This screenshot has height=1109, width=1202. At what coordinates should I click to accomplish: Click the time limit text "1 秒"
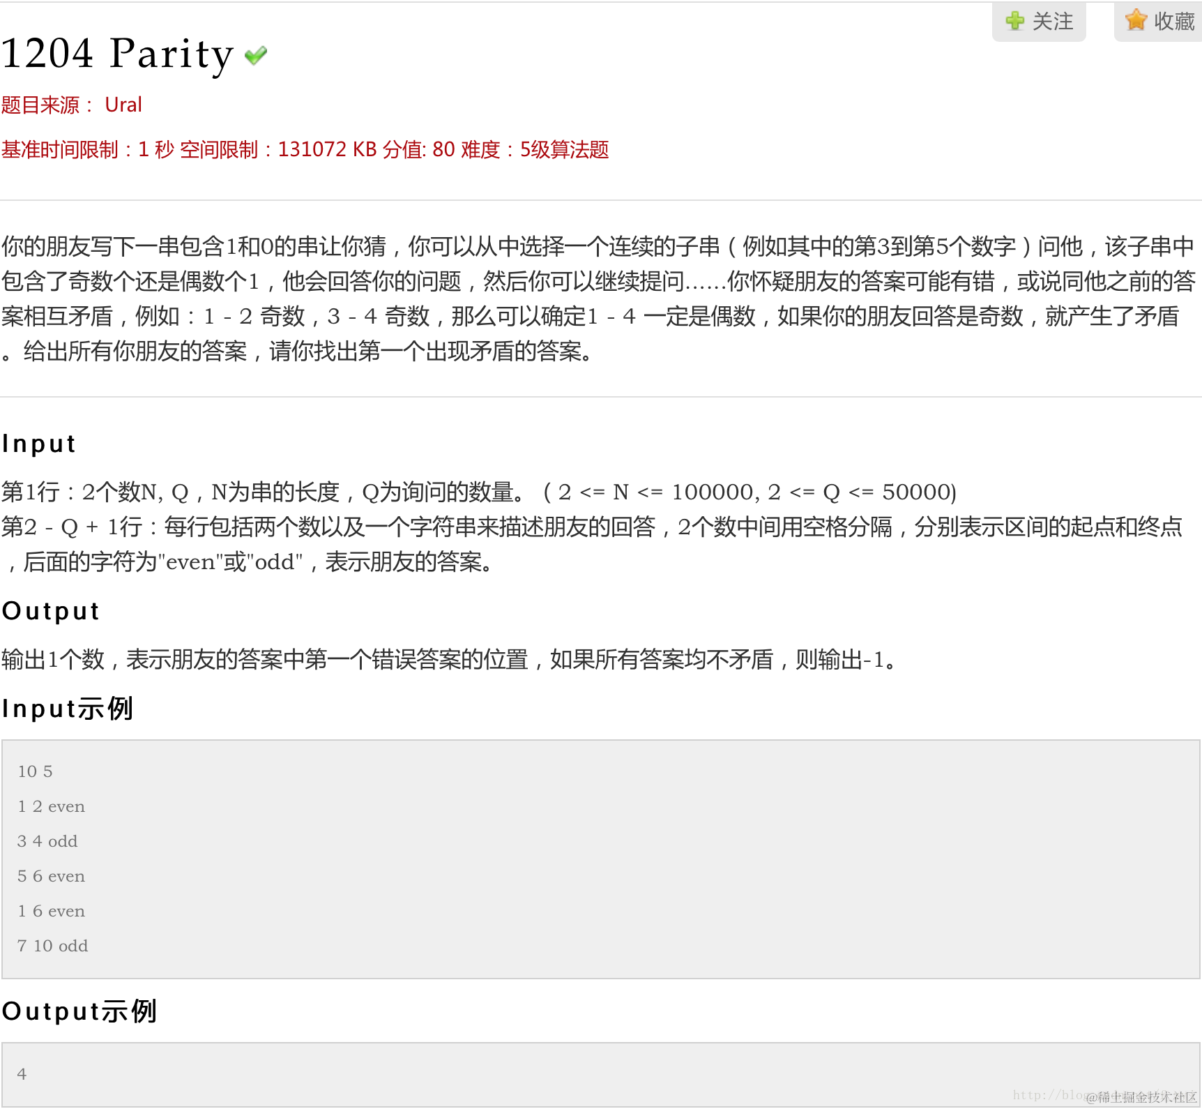[156, 150]
